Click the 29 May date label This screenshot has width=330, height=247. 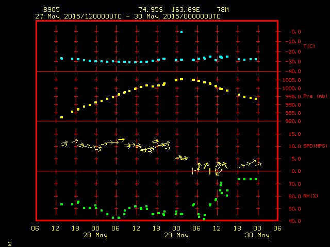[x=176, y=235]
